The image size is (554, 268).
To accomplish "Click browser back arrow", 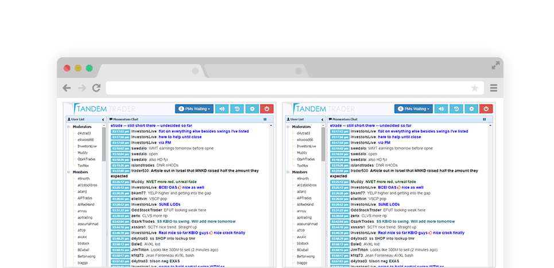I will 67,88.
